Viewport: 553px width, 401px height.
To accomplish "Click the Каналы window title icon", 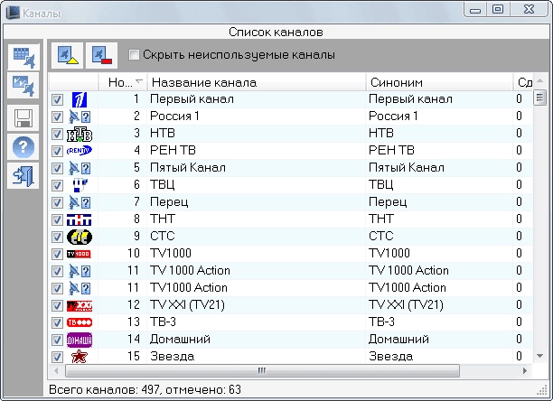I will coord(13,13).
